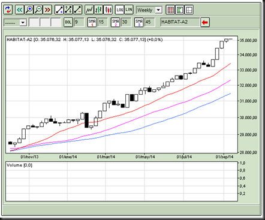Click the SMA 3 period field showing 45
The image size is (265, 220).
pyautogui.click(x=150, y=22)
